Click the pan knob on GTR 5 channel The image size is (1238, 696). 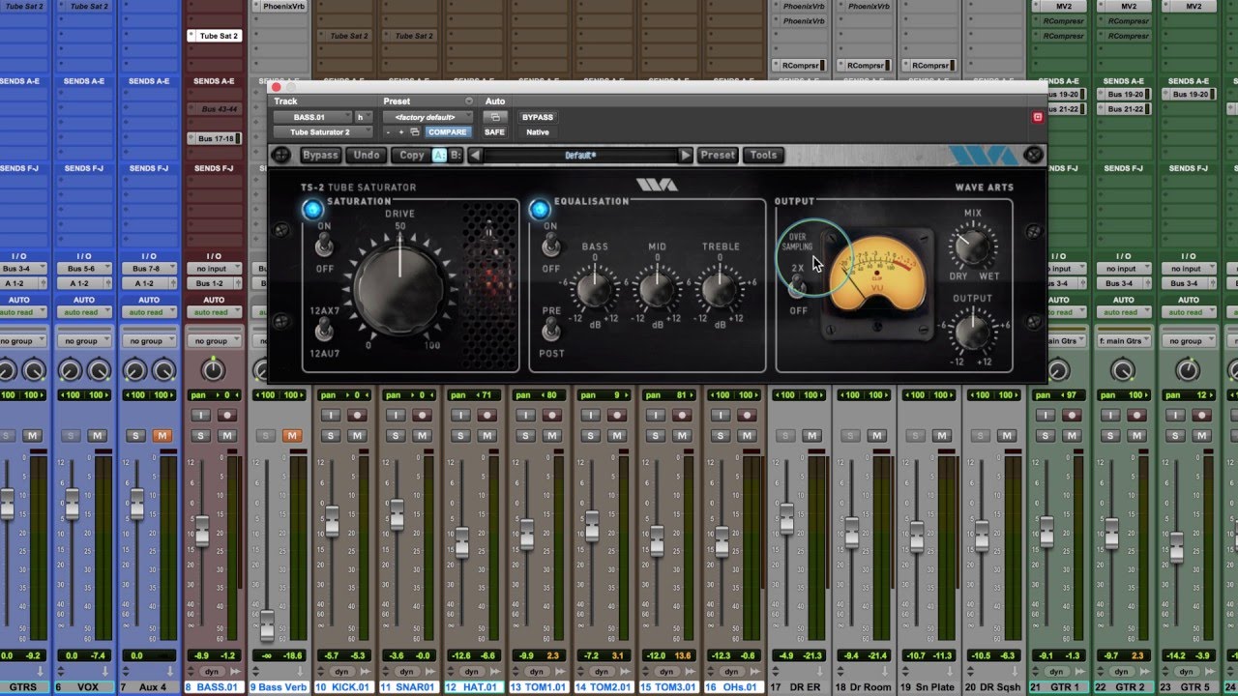pos(1188,369)
